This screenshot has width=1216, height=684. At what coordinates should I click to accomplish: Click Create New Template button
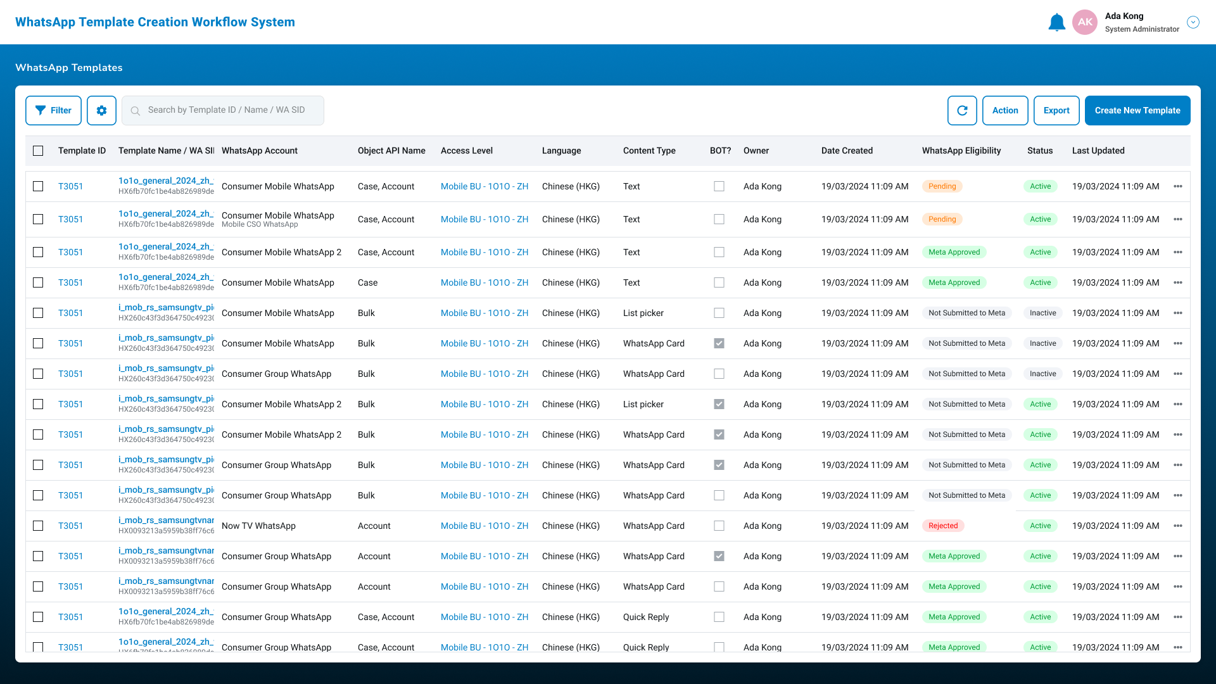(1137, 110)
